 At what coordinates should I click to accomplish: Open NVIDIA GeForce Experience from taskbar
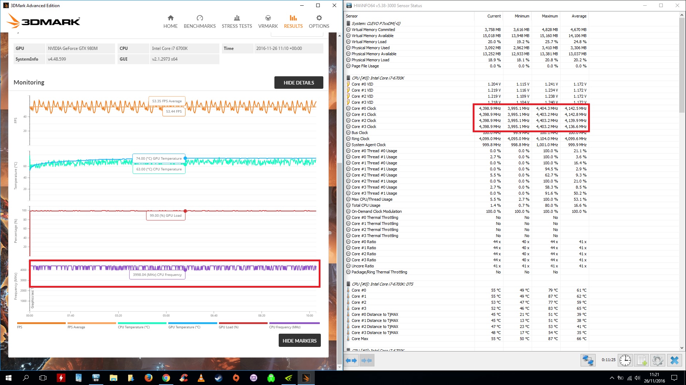pos(288,378)
